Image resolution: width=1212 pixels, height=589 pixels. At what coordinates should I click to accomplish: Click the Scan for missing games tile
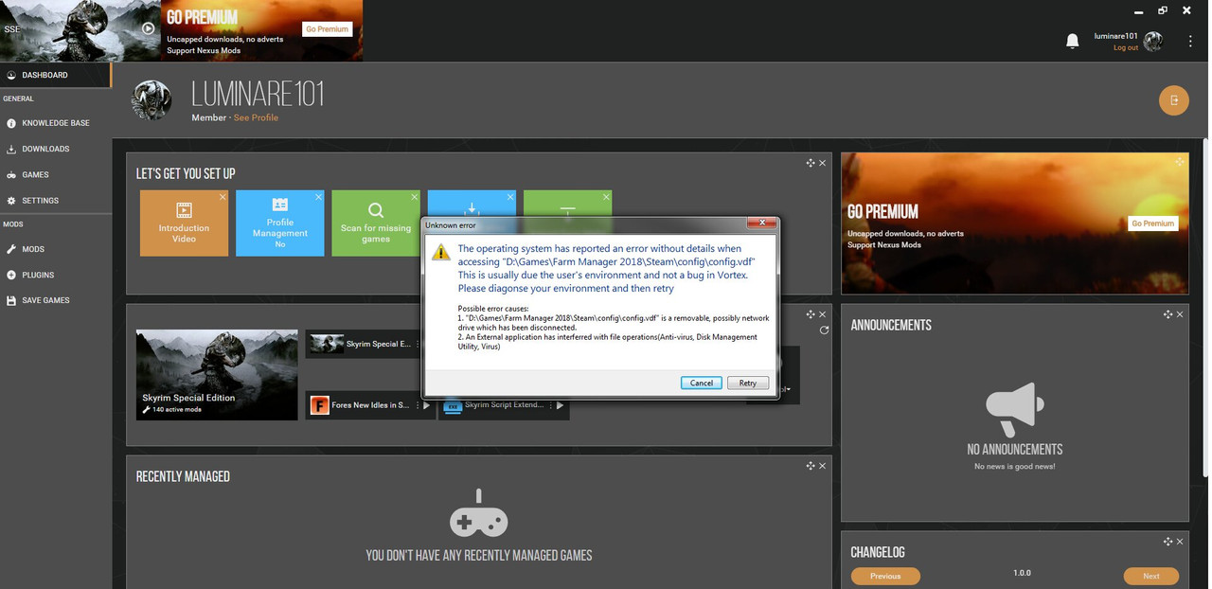376,223
